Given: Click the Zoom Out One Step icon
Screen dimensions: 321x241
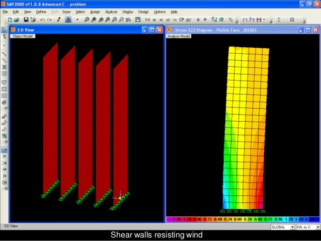Looking at the screenshot, I should click(x=114, y=20).
